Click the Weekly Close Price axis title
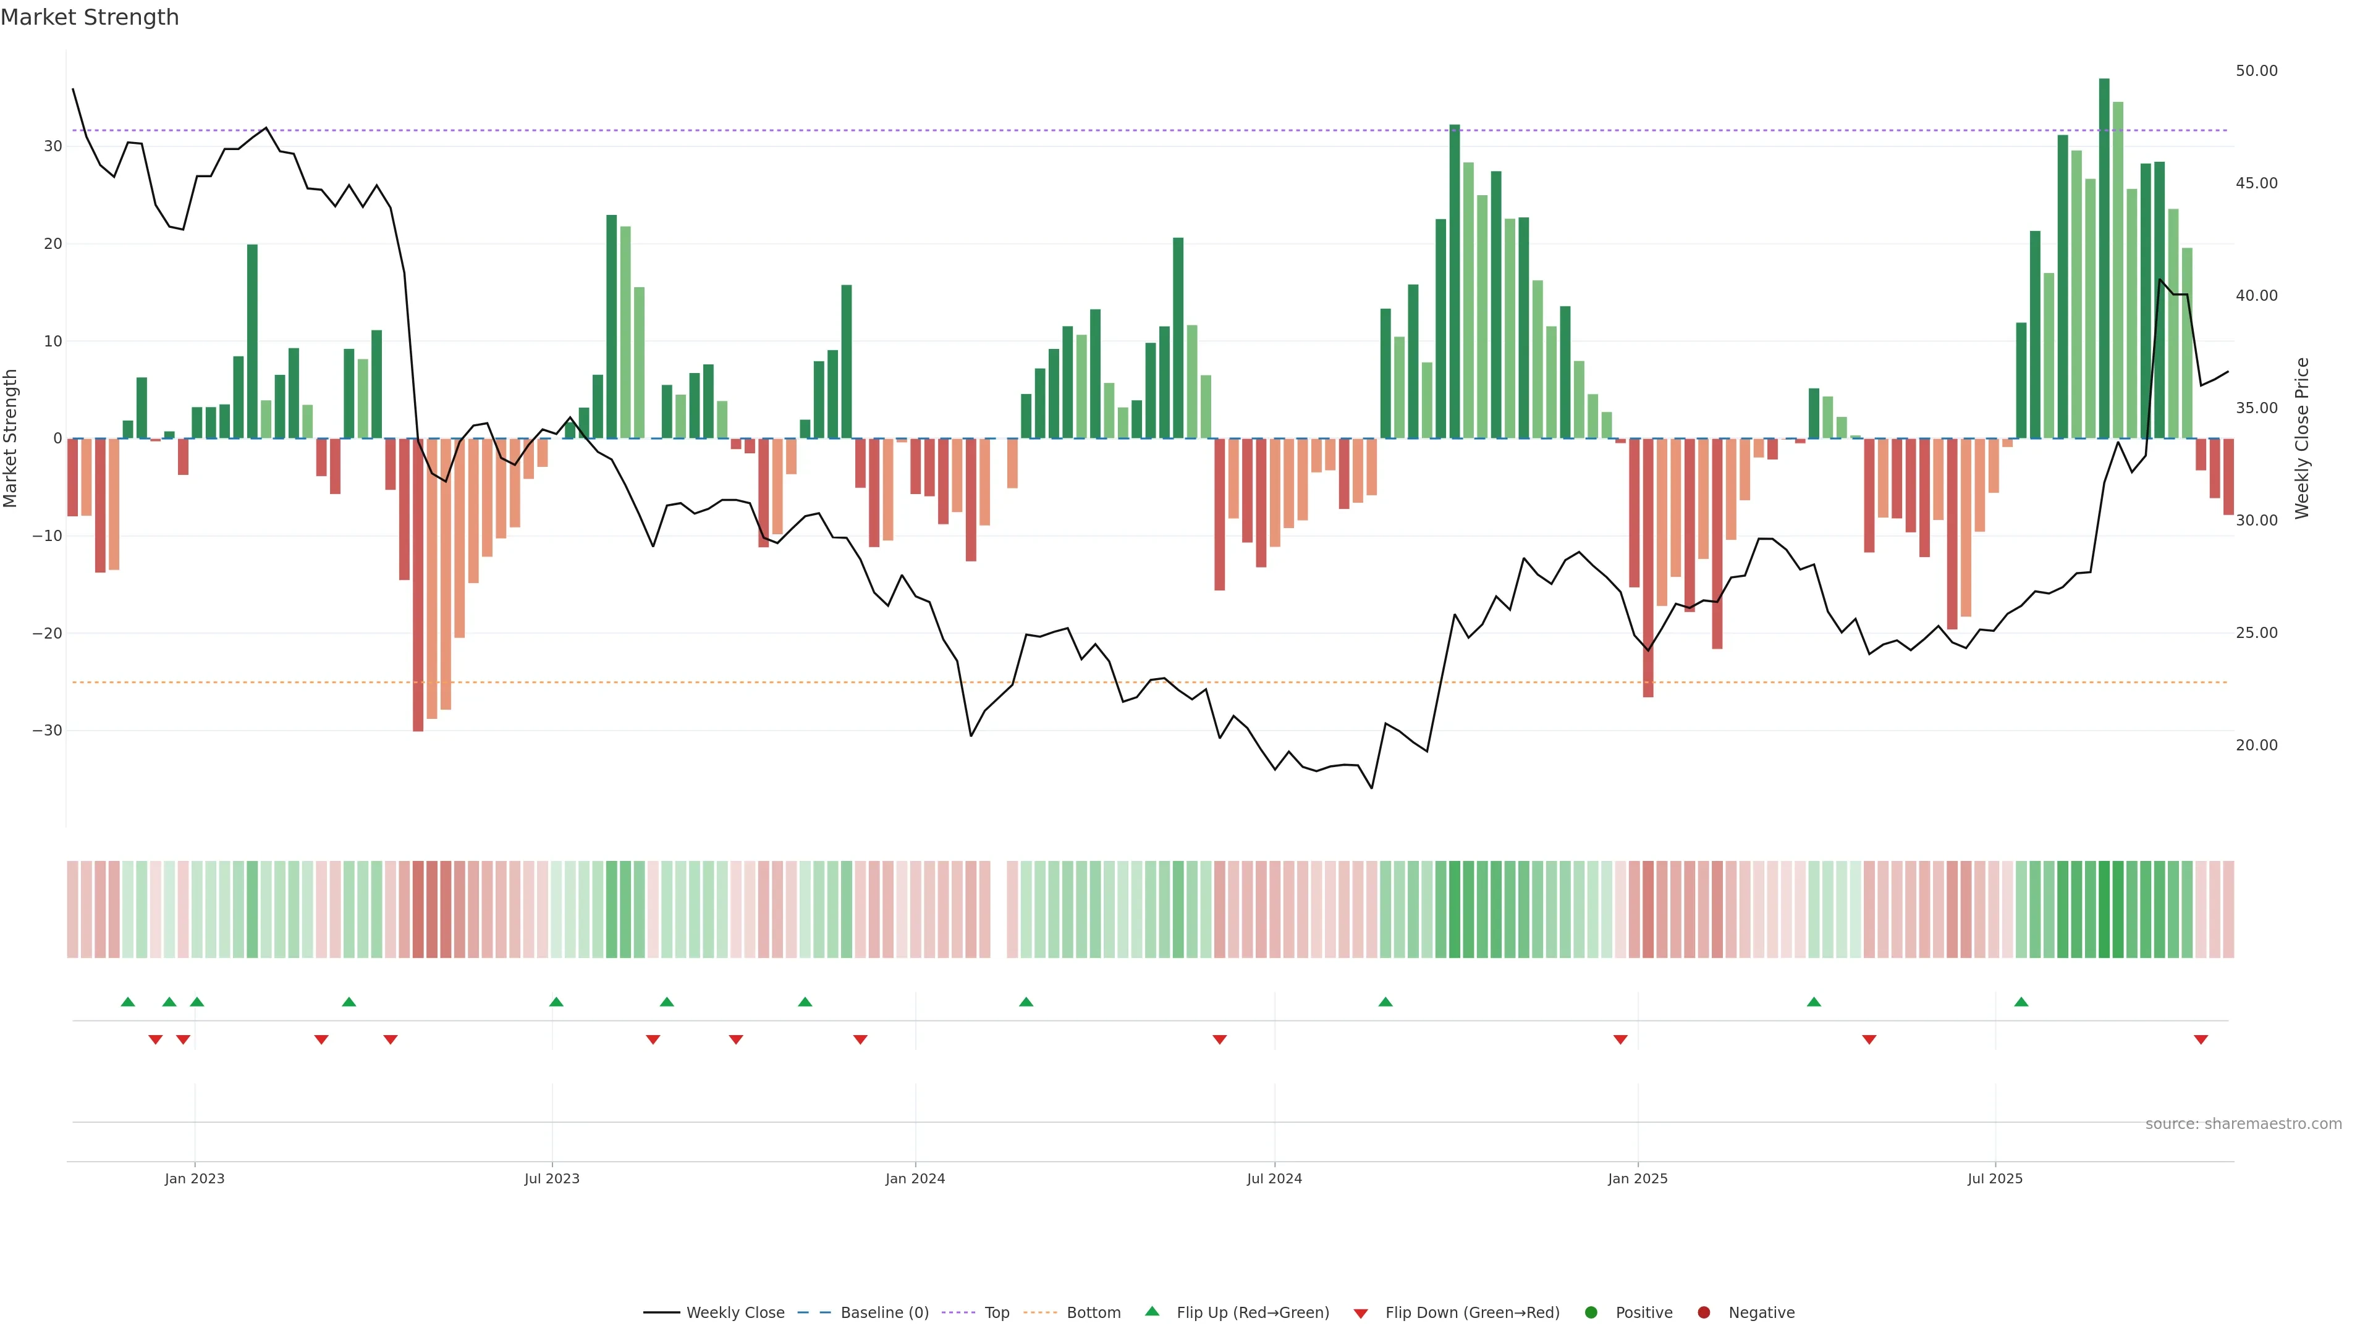This screenshot has width=2373, height=1334. (x=2302, y=438)
